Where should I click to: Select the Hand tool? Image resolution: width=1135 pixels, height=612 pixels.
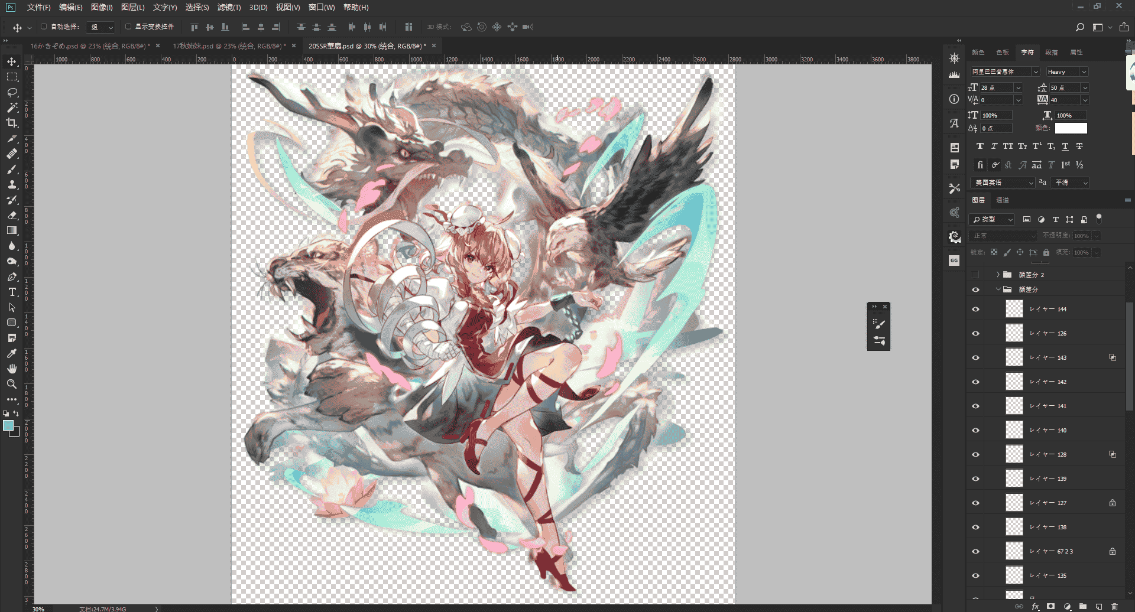[x=12, y=369]
